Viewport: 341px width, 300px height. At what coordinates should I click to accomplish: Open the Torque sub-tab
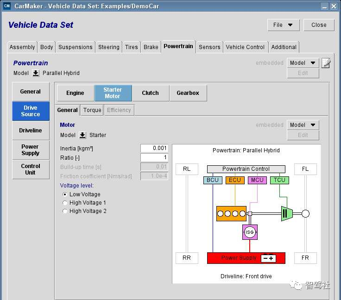tap(92, 110)
